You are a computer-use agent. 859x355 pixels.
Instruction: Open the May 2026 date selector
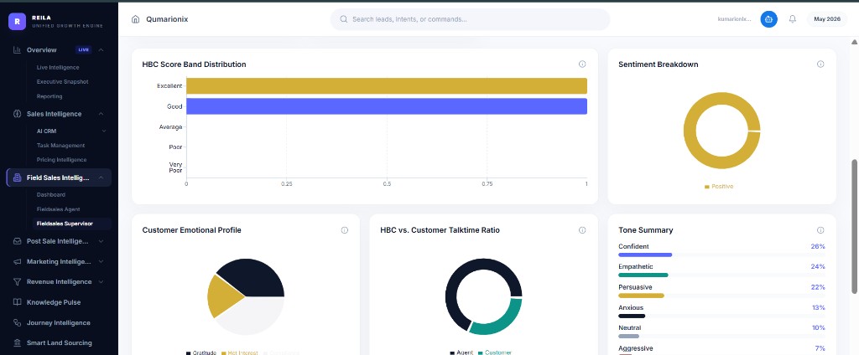826,19
